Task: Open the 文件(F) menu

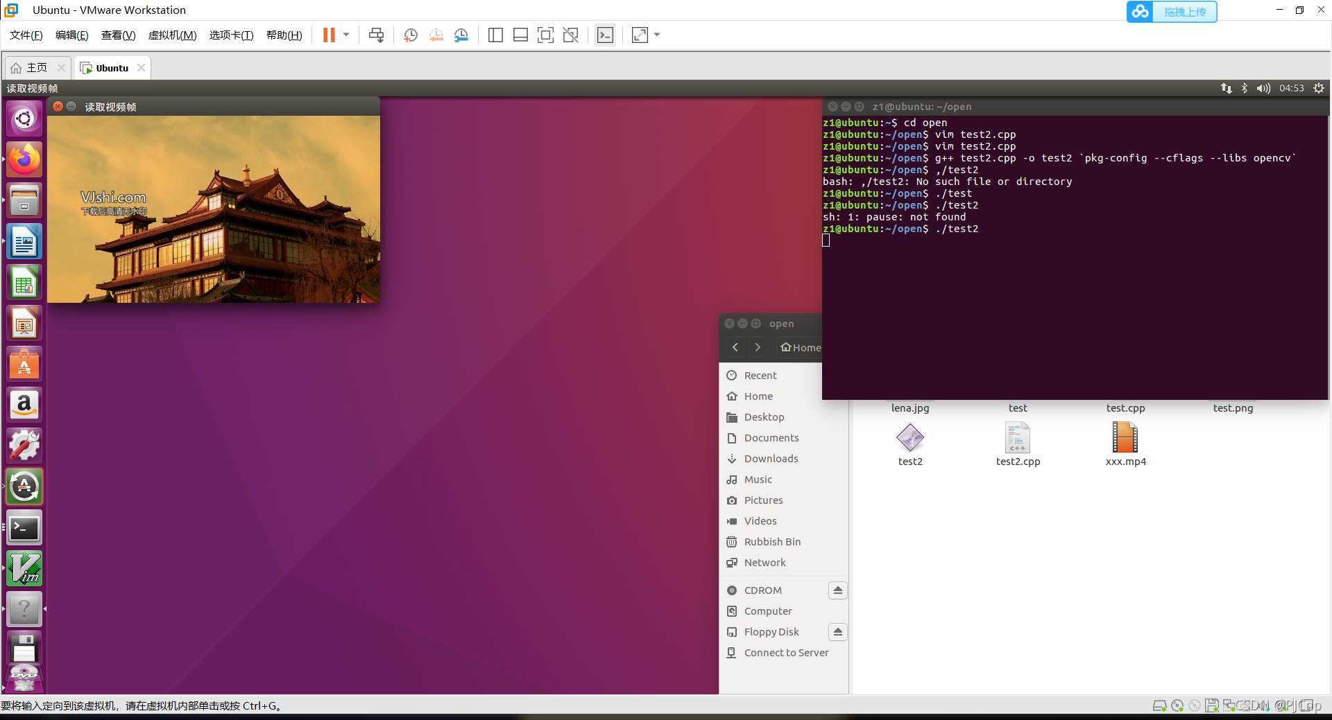Action: pyautogui.click(x=26, y=35)
